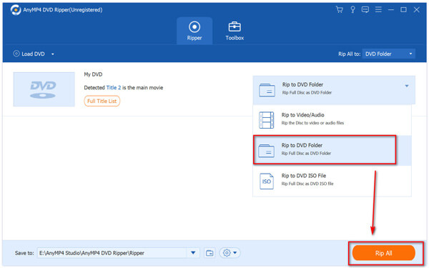Image resolution: width=429 pixels, height=268 pixels.
Task: Click the Rip All button
Action: pyautogui.click(x=383, y=253)
